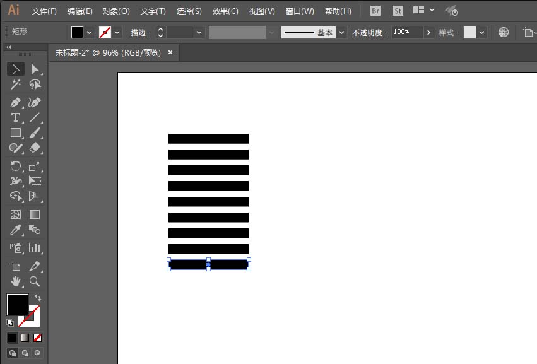Select the Direct Selection tool
Image resolution: width=537 pixels, height=364 pixels.
(35, 69)
